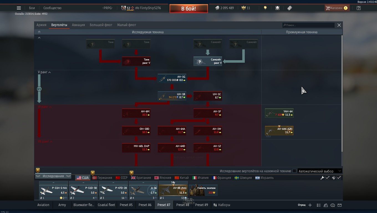Viewport: 377px width, 213px height.
Task: Switch to the Армия tab
Action: pos(41,25)
